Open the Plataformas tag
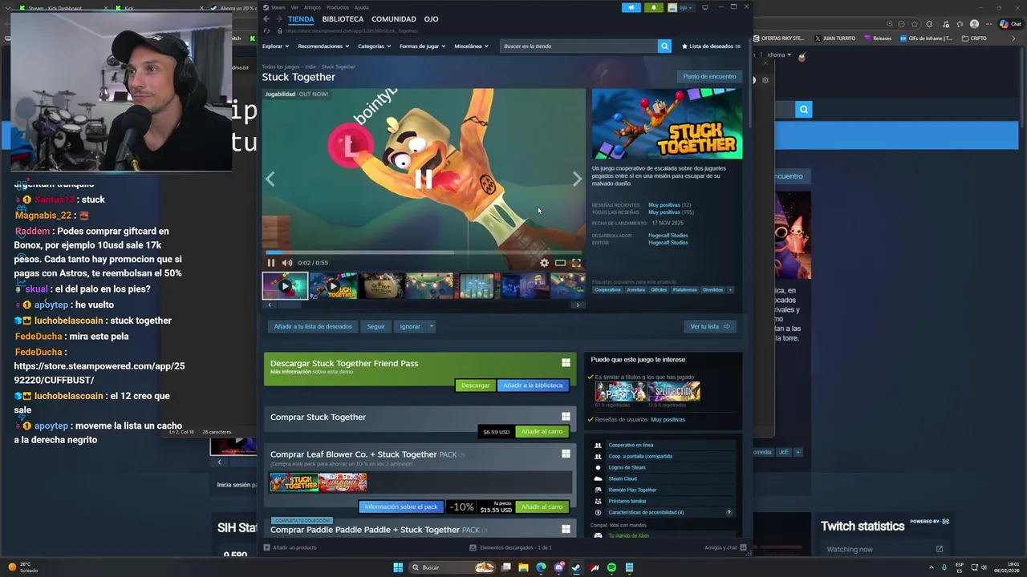 click(x=684, y=290)
